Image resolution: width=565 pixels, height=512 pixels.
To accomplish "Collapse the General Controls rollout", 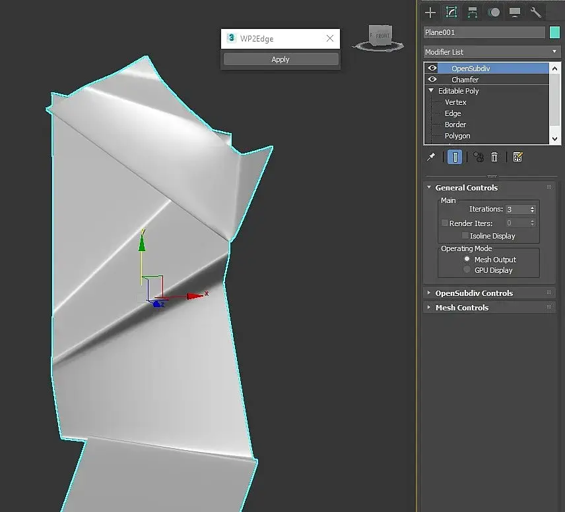I will [429, 187].
